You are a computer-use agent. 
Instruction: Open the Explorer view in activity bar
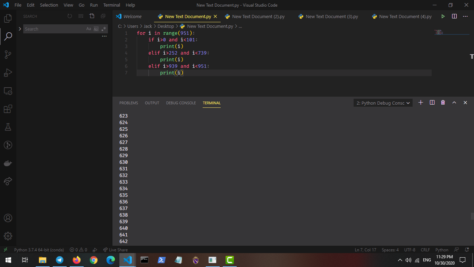(x=8, y=18)
